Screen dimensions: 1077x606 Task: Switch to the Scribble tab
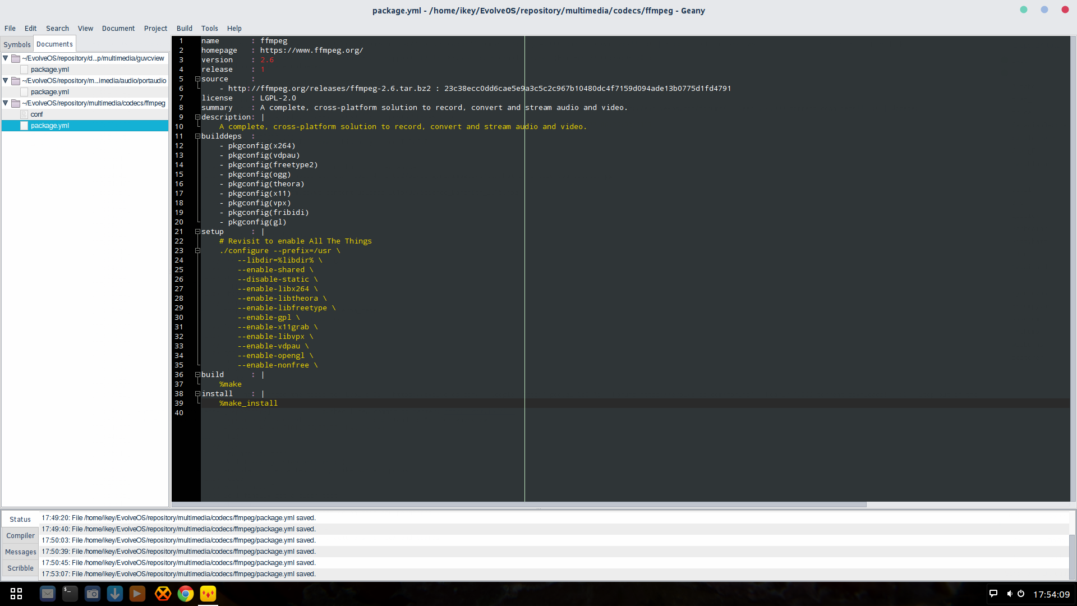20,568
